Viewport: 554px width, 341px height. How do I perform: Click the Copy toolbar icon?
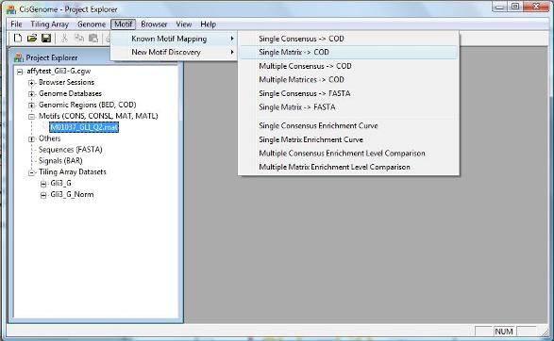79,38
